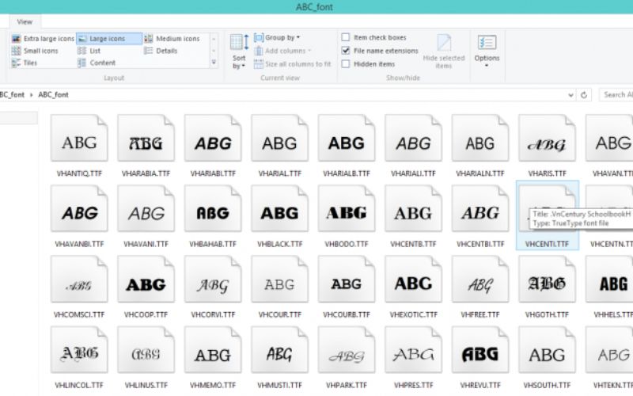Switch to Details view
The height and width of the screenshot is (396, 633).
161,51
